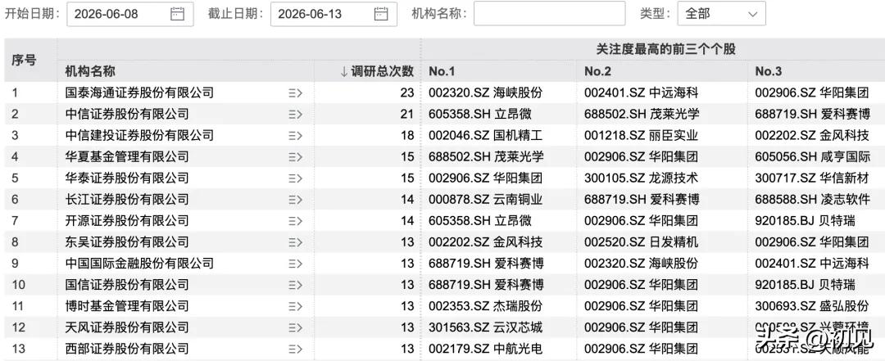Viewport: 885px width, 361px height.
Task: Select 国泰海通证券股份有限公司 institution name
Action: pos(139,93)
